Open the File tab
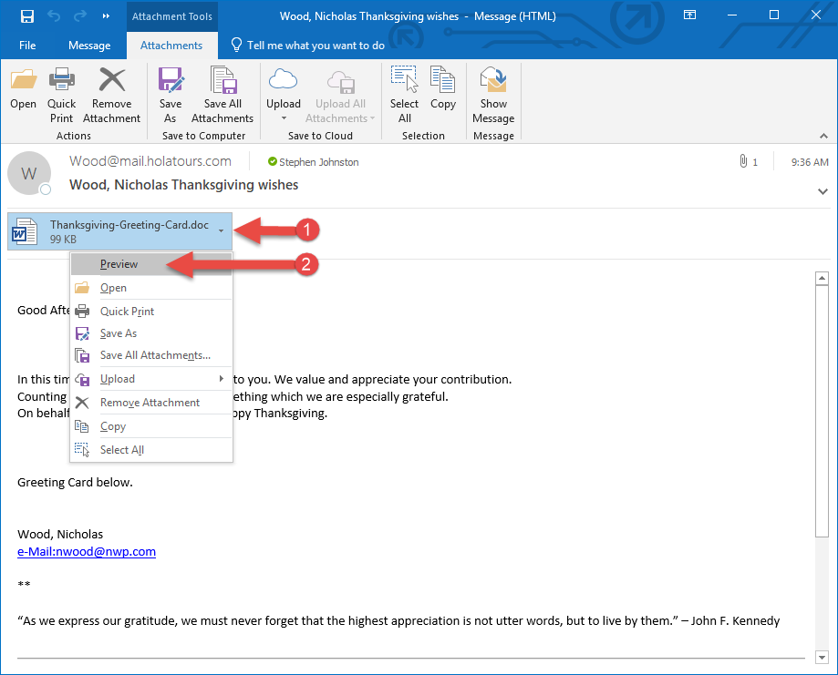838x675 pixels. click(27, 46)
